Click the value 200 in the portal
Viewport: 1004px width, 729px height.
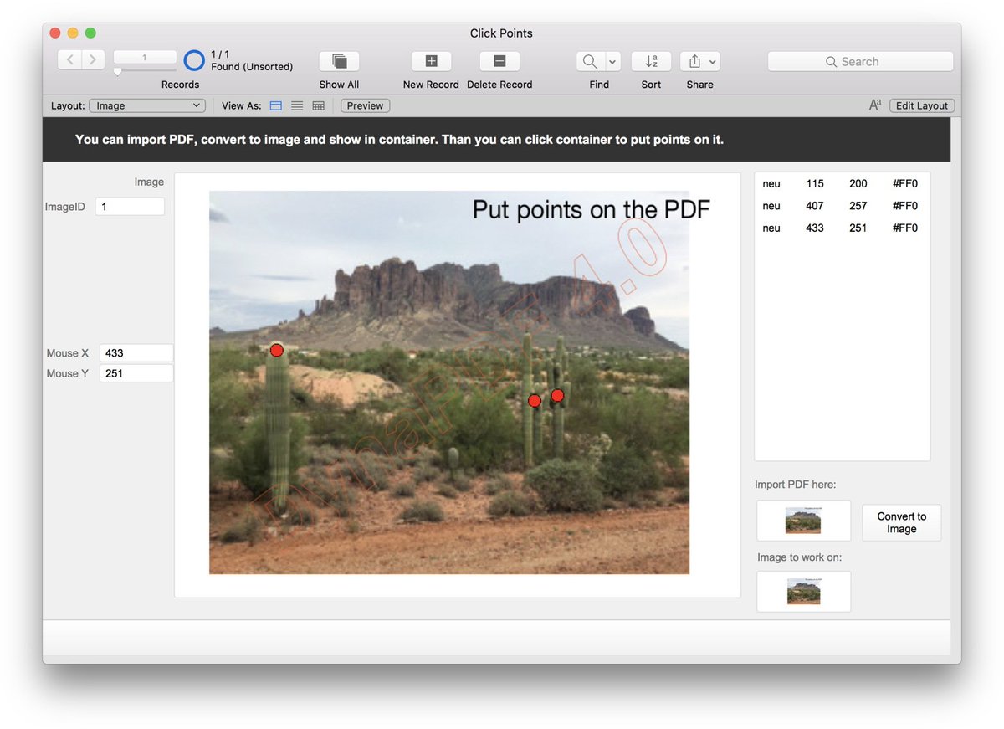(858, 183)
